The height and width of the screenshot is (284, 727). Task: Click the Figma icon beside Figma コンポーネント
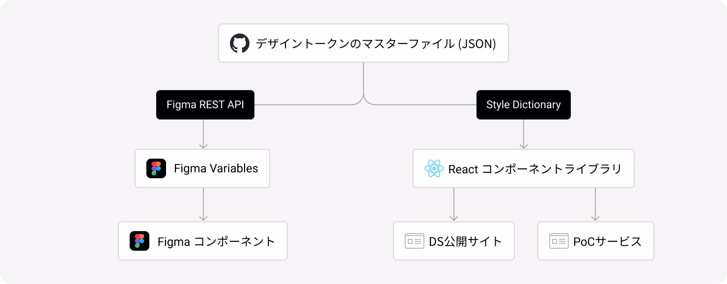tap(140, 241)
